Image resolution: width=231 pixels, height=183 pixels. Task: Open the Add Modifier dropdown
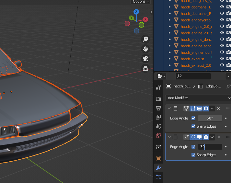(x=198, y=98)
